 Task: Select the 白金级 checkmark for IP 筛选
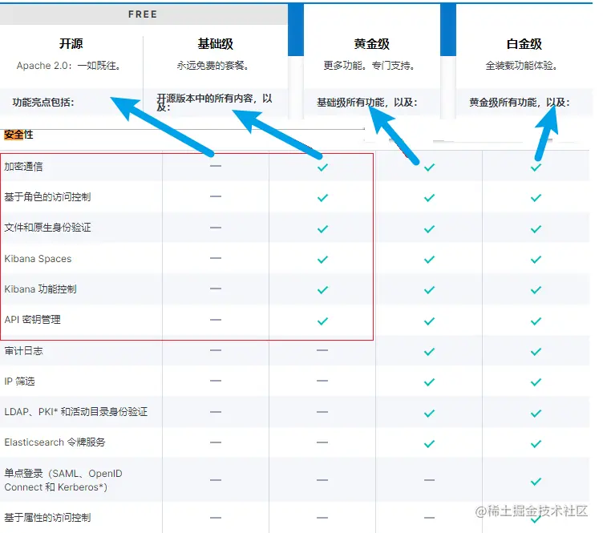point(536,382)
